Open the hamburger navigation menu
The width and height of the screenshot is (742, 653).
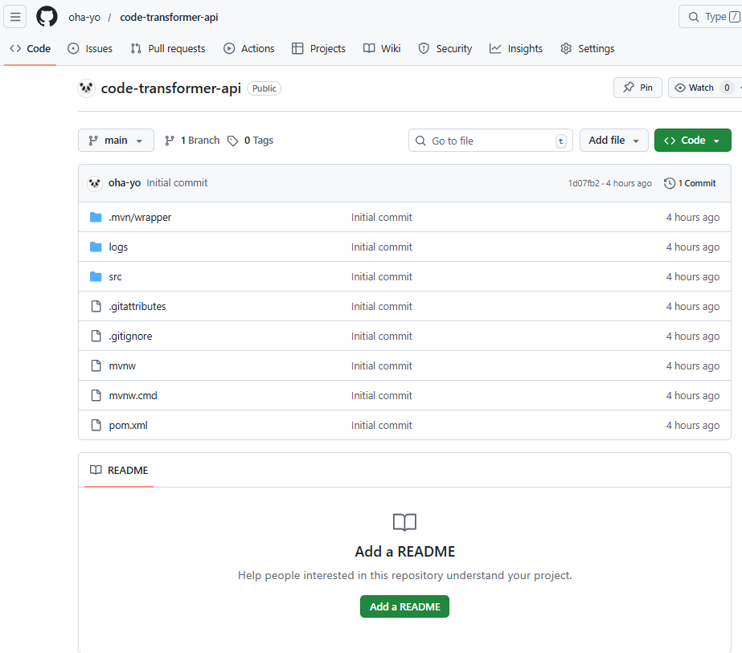coord(15,17)
